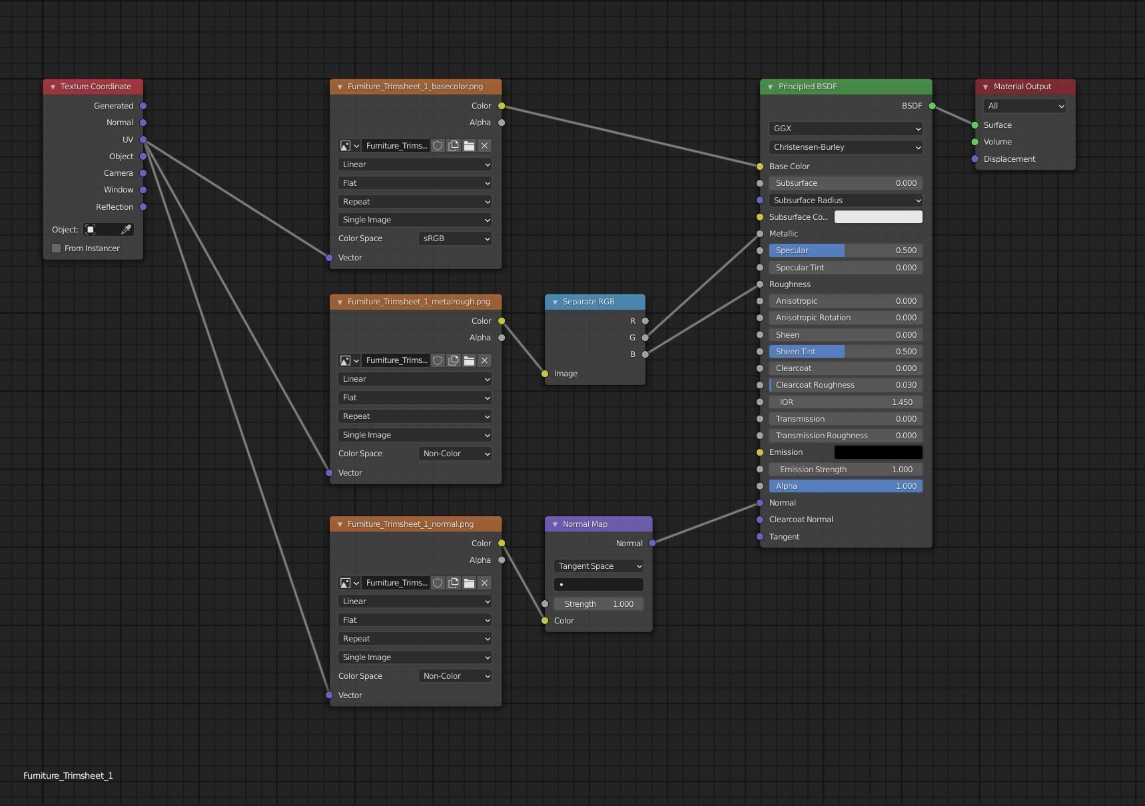The height and width of the screenshot is (806, 1145).
Task: Click image name field on basecolor node
Action: click(396, 146)
